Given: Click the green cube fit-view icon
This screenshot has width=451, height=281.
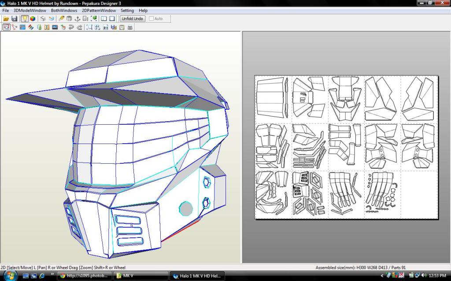Looking at the screenshot, I should (94, 18).
